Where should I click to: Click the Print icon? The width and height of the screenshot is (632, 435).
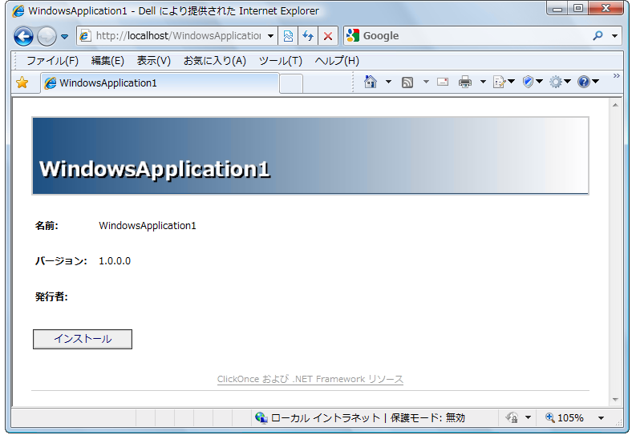pyautogui.click(x=465, y=82)
